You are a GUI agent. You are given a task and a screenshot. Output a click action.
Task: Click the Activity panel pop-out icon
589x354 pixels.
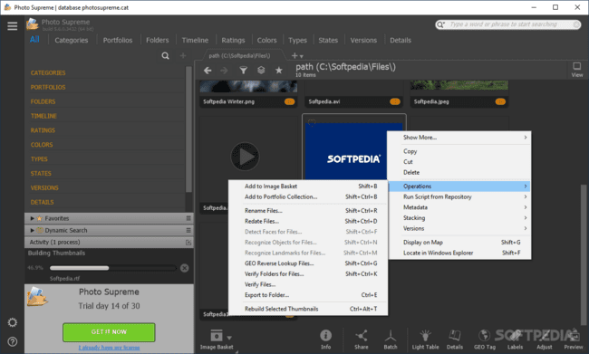click(188, 243)
